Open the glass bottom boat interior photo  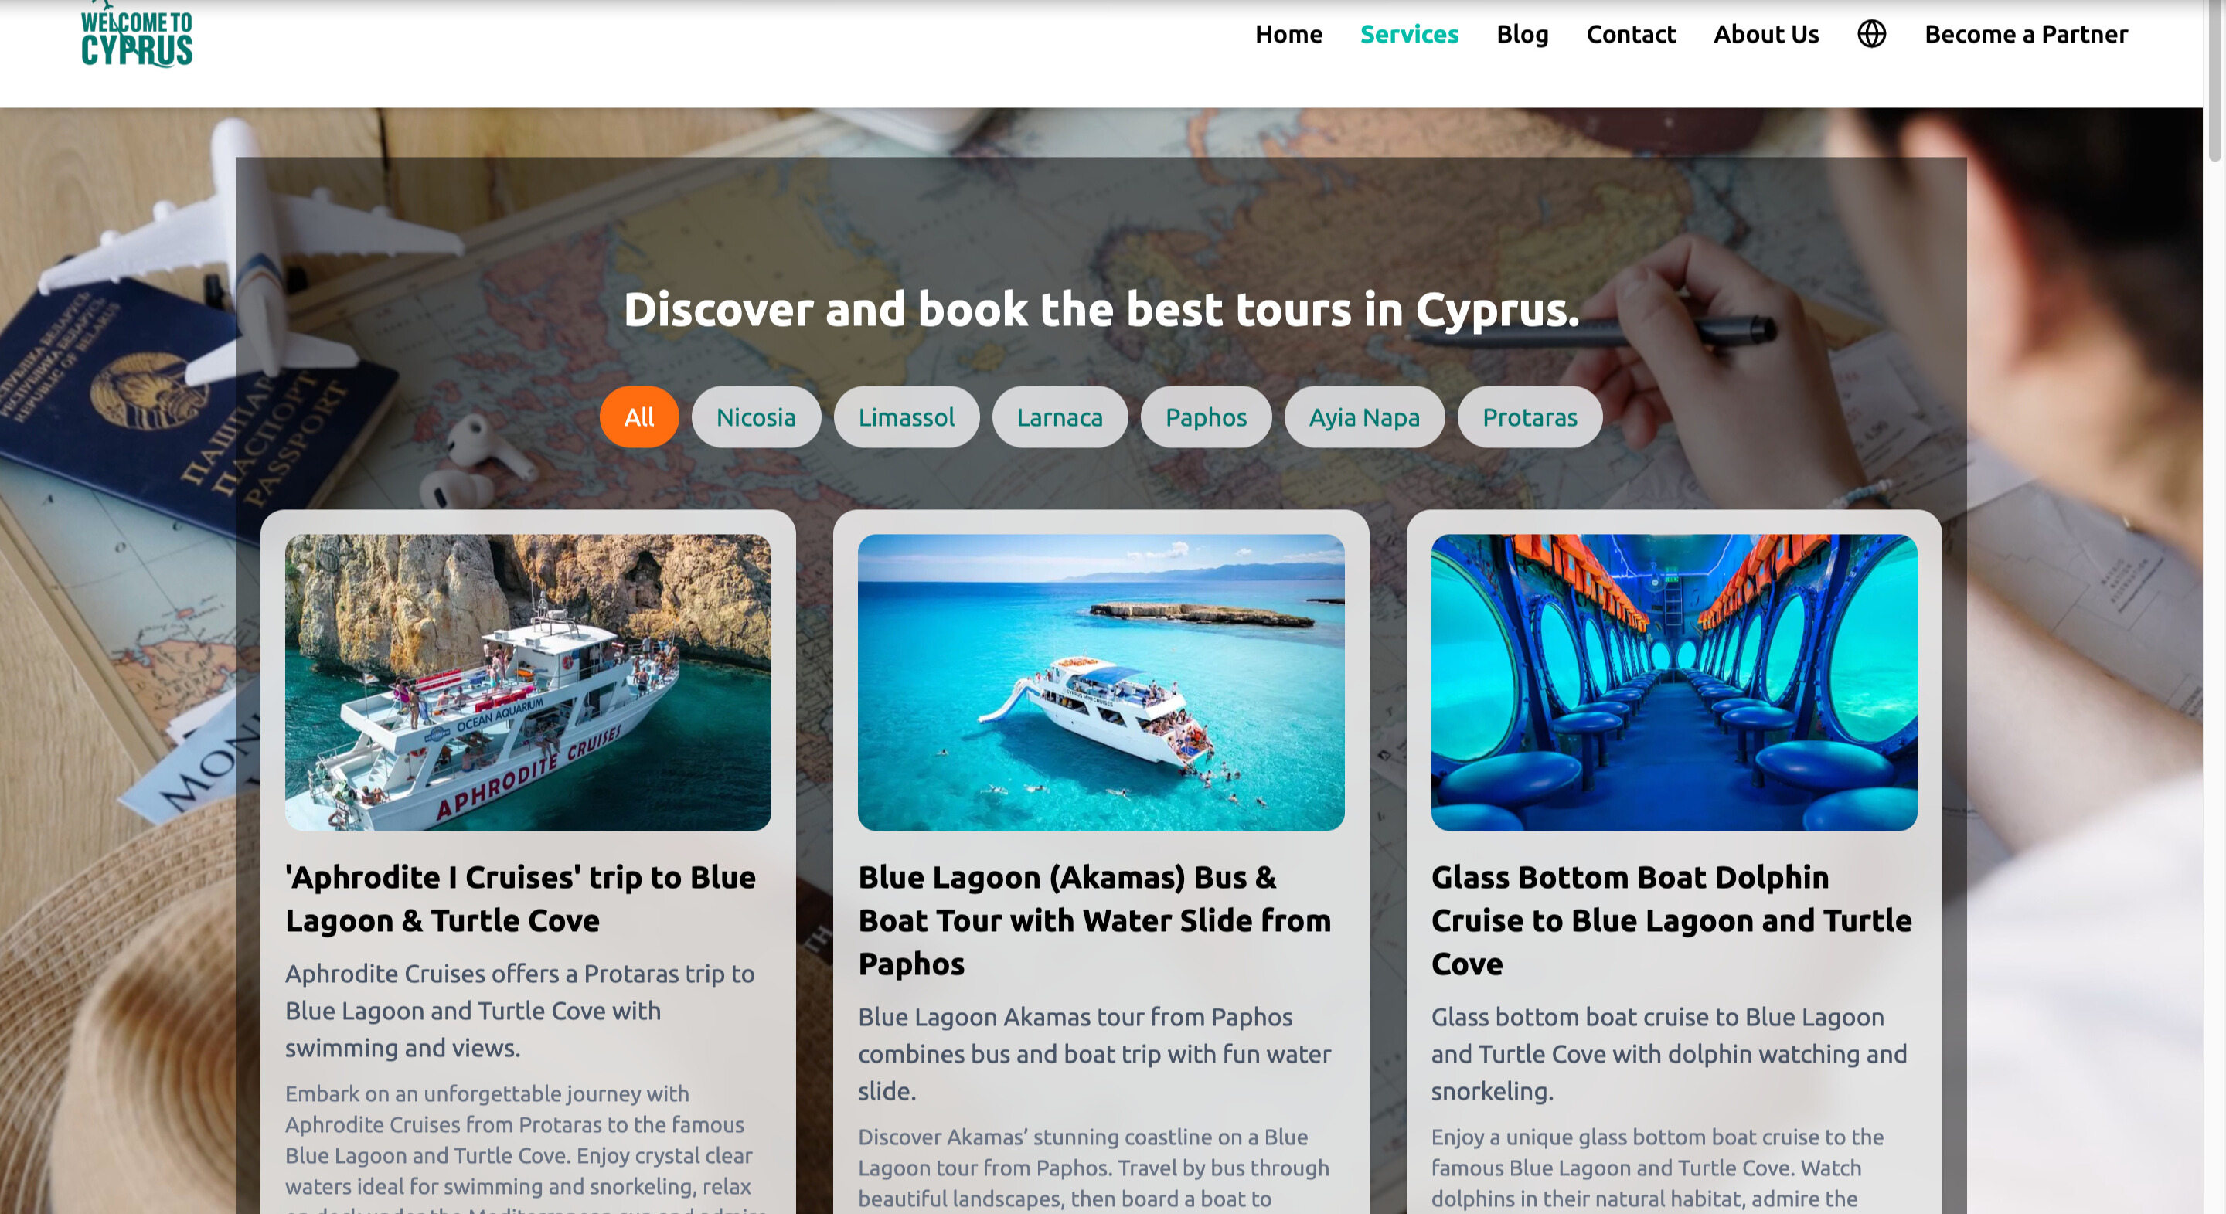click(1674, 682)
